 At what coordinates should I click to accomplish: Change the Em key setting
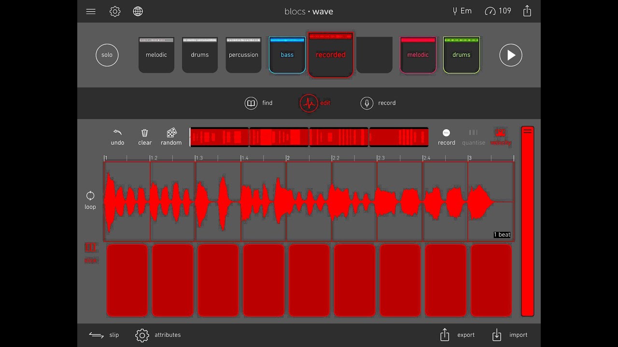click(462, 11)
